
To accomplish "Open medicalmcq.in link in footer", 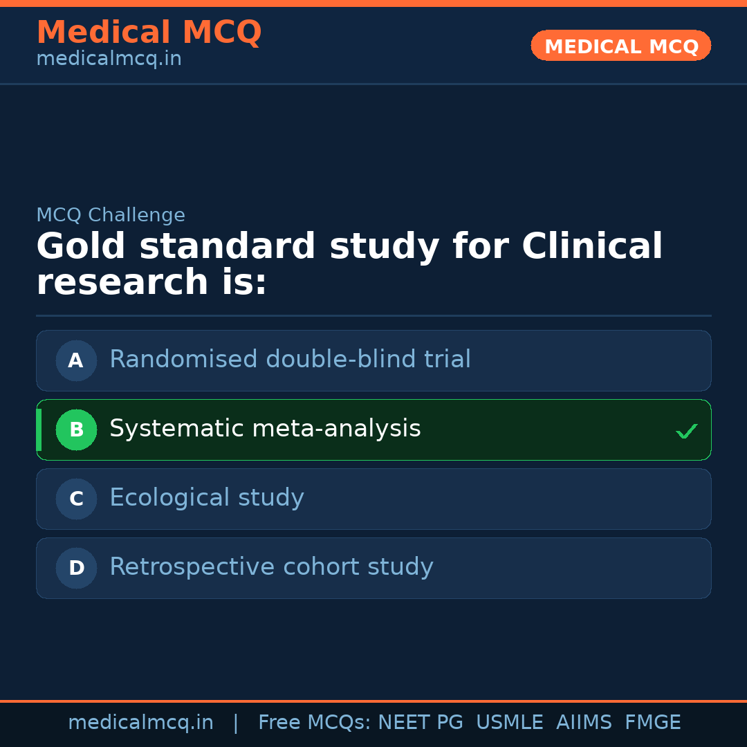I will (140, 723).
